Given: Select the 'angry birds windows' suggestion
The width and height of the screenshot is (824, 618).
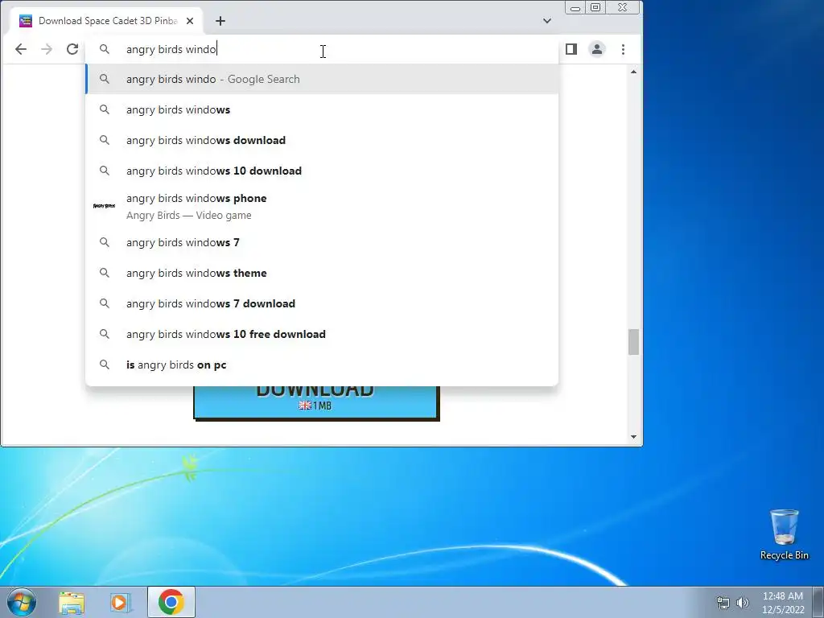Looking at the screenshot, I should coord(322,109).
